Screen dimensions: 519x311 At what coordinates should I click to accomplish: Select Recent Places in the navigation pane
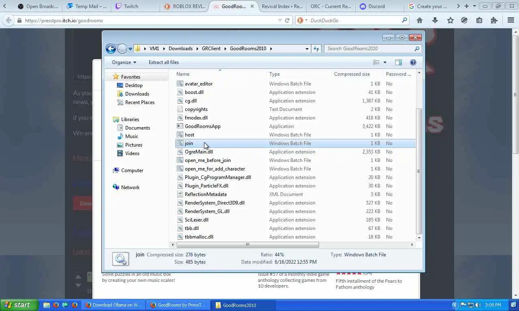pyautogui.click(x=140, y=102)
